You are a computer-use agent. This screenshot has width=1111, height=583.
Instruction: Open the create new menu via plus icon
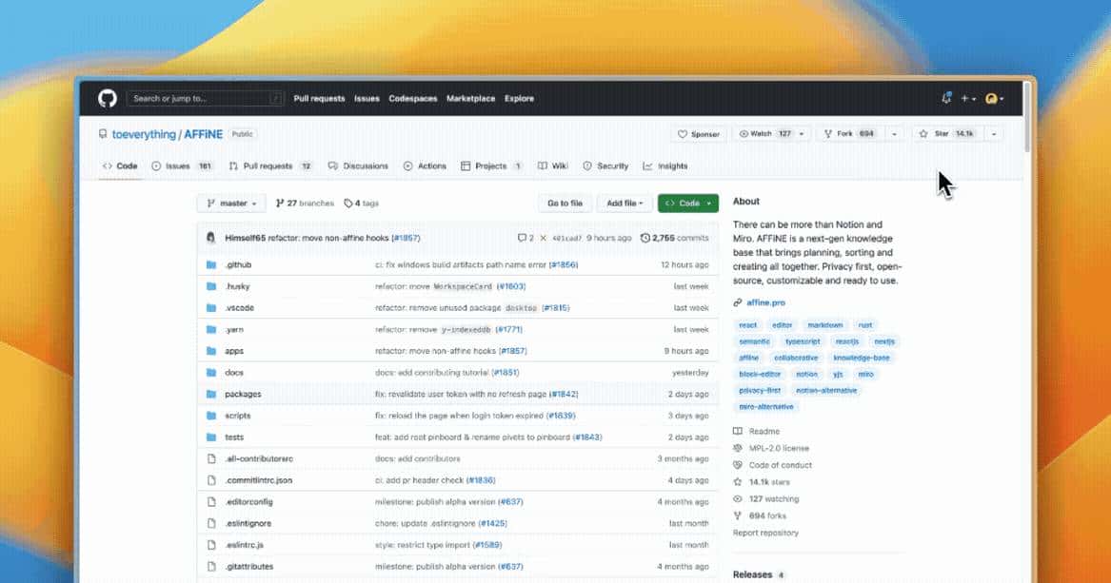965,98
